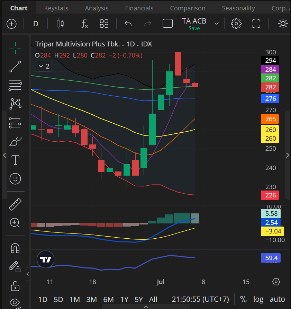
Task: Collapse the indicator legend showing 2
Action: 44,66
